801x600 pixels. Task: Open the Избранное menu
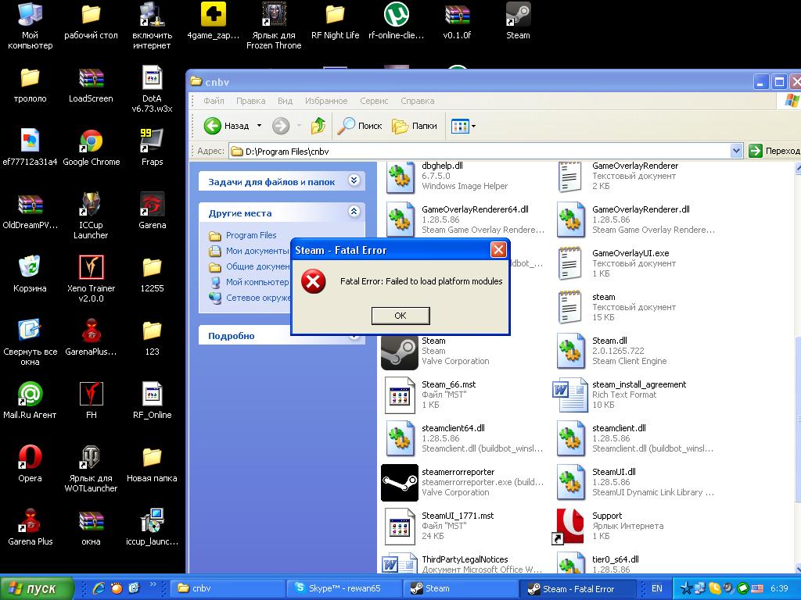326,101
